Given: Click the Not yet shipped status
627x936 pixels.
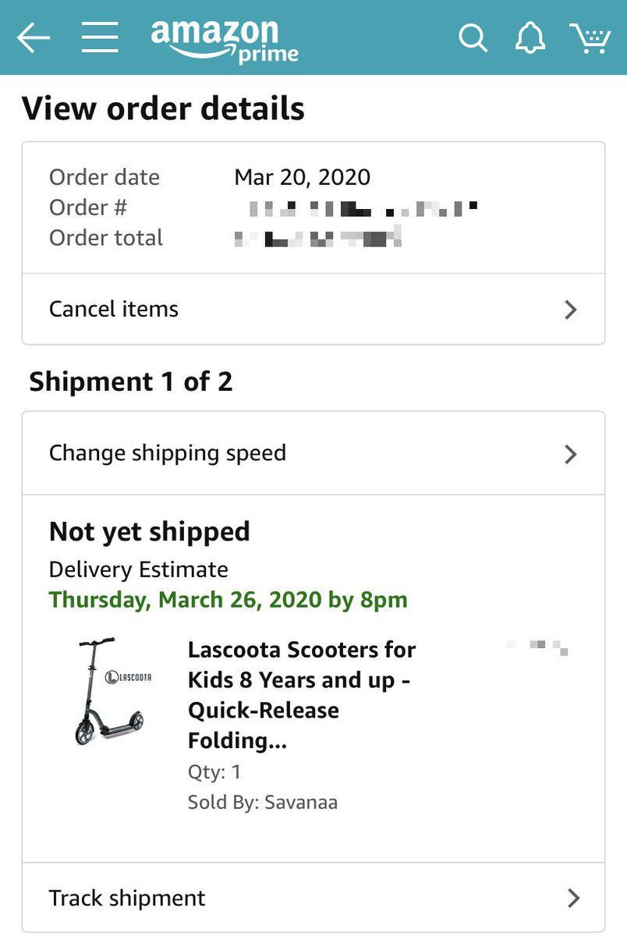Looking at the screenshot, I should [x=150, y=532].
